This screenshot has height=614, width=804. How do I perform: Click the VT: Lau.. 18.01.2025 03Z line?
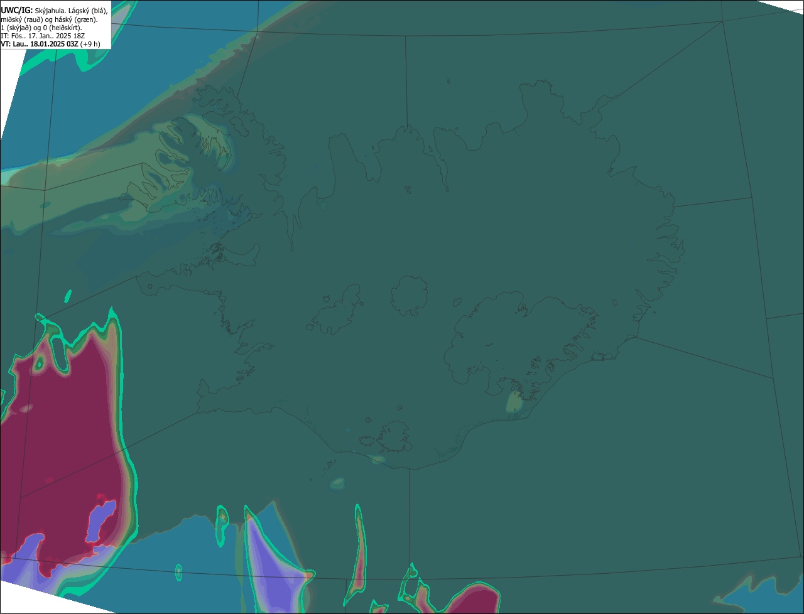point(51,44)
